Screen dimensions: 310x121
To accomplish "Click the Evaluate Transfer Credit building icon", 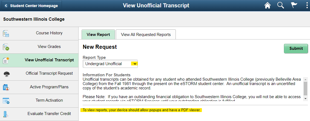I will [x=6, y=114].
